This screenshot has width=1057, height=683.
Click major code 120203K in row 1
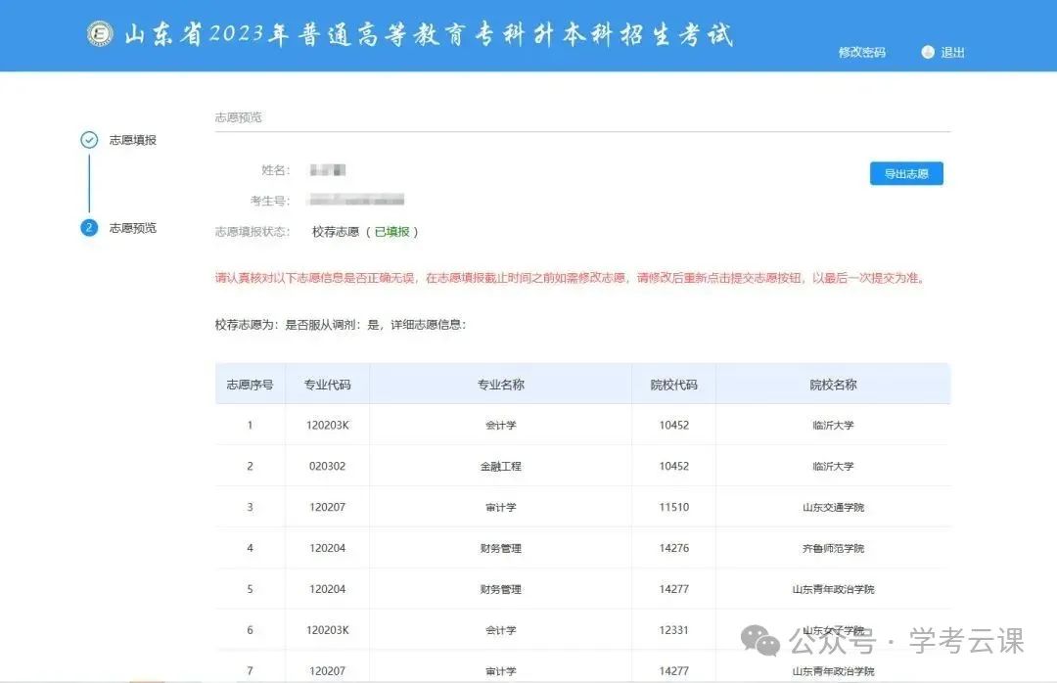328,426
